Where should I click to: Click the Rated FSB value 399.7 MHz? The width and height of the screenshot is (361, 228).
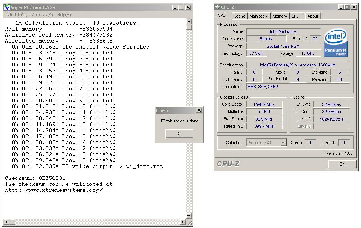(x=264, y=126)
